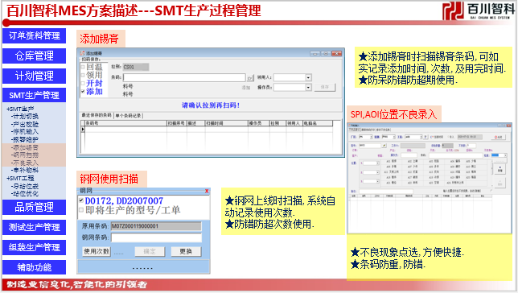Maximize the 添加锡膏 window
Screen dimensions: 518x293
pos(326,53)
